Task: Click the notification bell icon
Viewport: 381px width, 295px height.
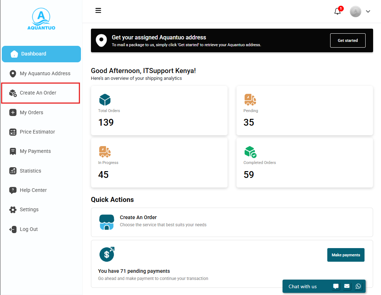Action: (337, 11)
